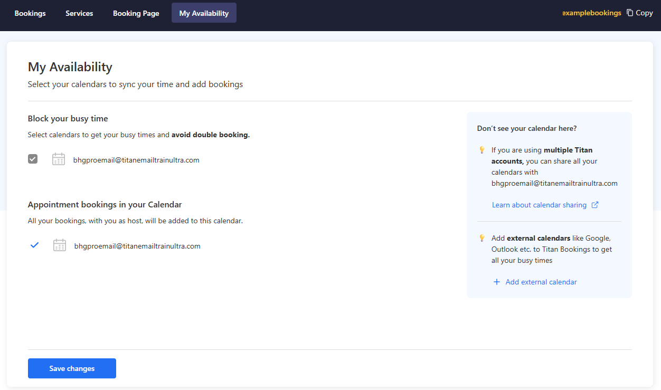Image resolution: width=661 pixels, height=390 pixels.
Task: Click lightbulb icon next to external calendars tip
Action: click(481, 238)
